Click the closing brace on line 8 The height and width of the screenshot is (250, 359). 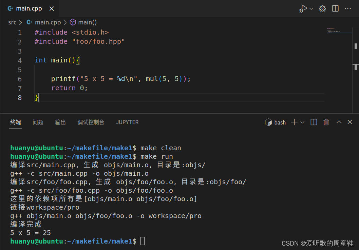pyautogui.click(x=37, y=98)
